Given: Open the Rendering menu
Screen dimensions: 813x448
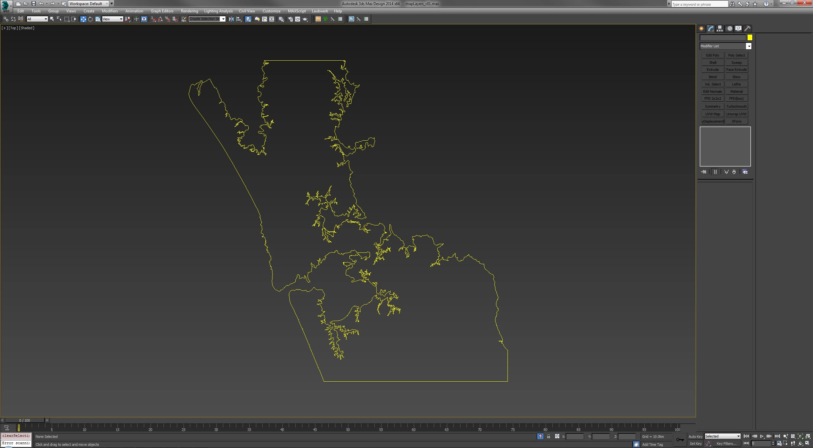Looking at the screenshot, I should (x=189, y=11).
